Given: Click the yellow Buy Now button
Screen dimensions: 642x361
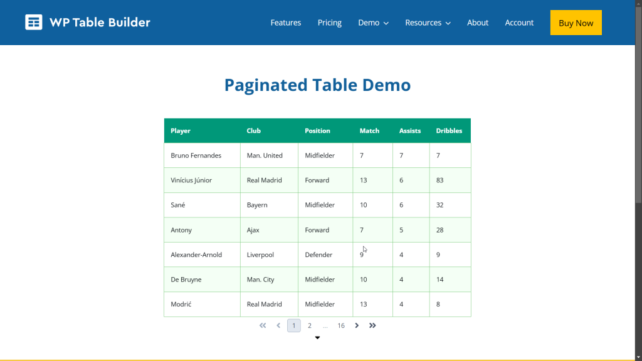Looking at the screenshot, I should pos(576,22).
